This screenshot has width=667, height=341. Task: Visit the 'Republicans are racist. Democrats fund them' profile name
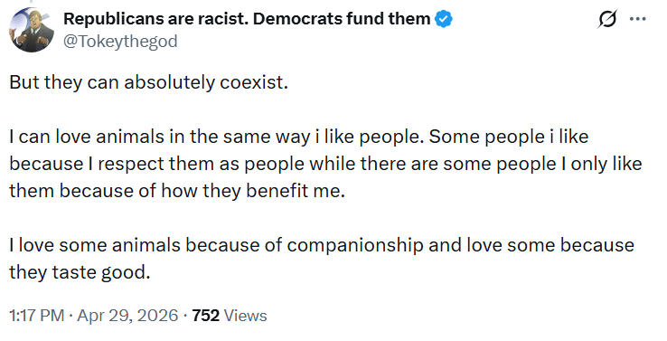tap(247, 19)
